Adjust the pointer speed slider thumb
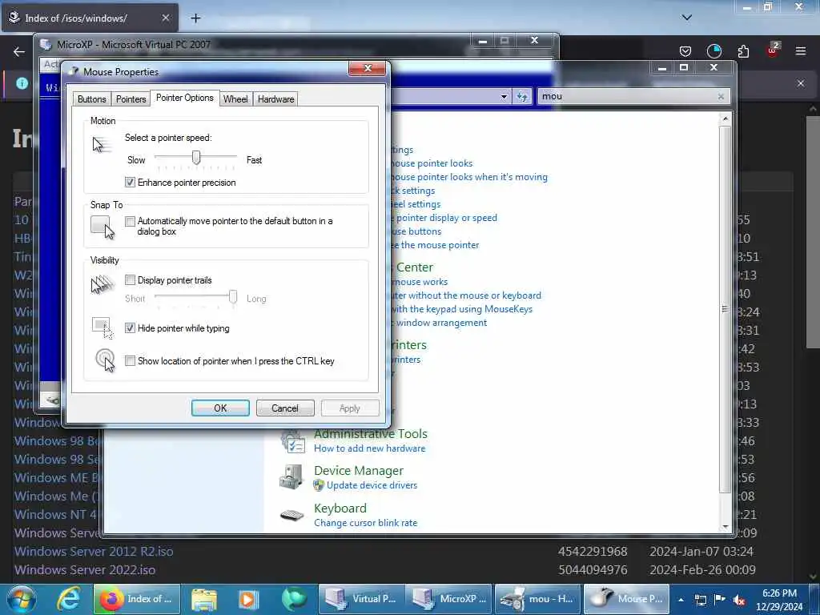The width and height of the screenshot is (820, 615). click(x=196, y=157)
